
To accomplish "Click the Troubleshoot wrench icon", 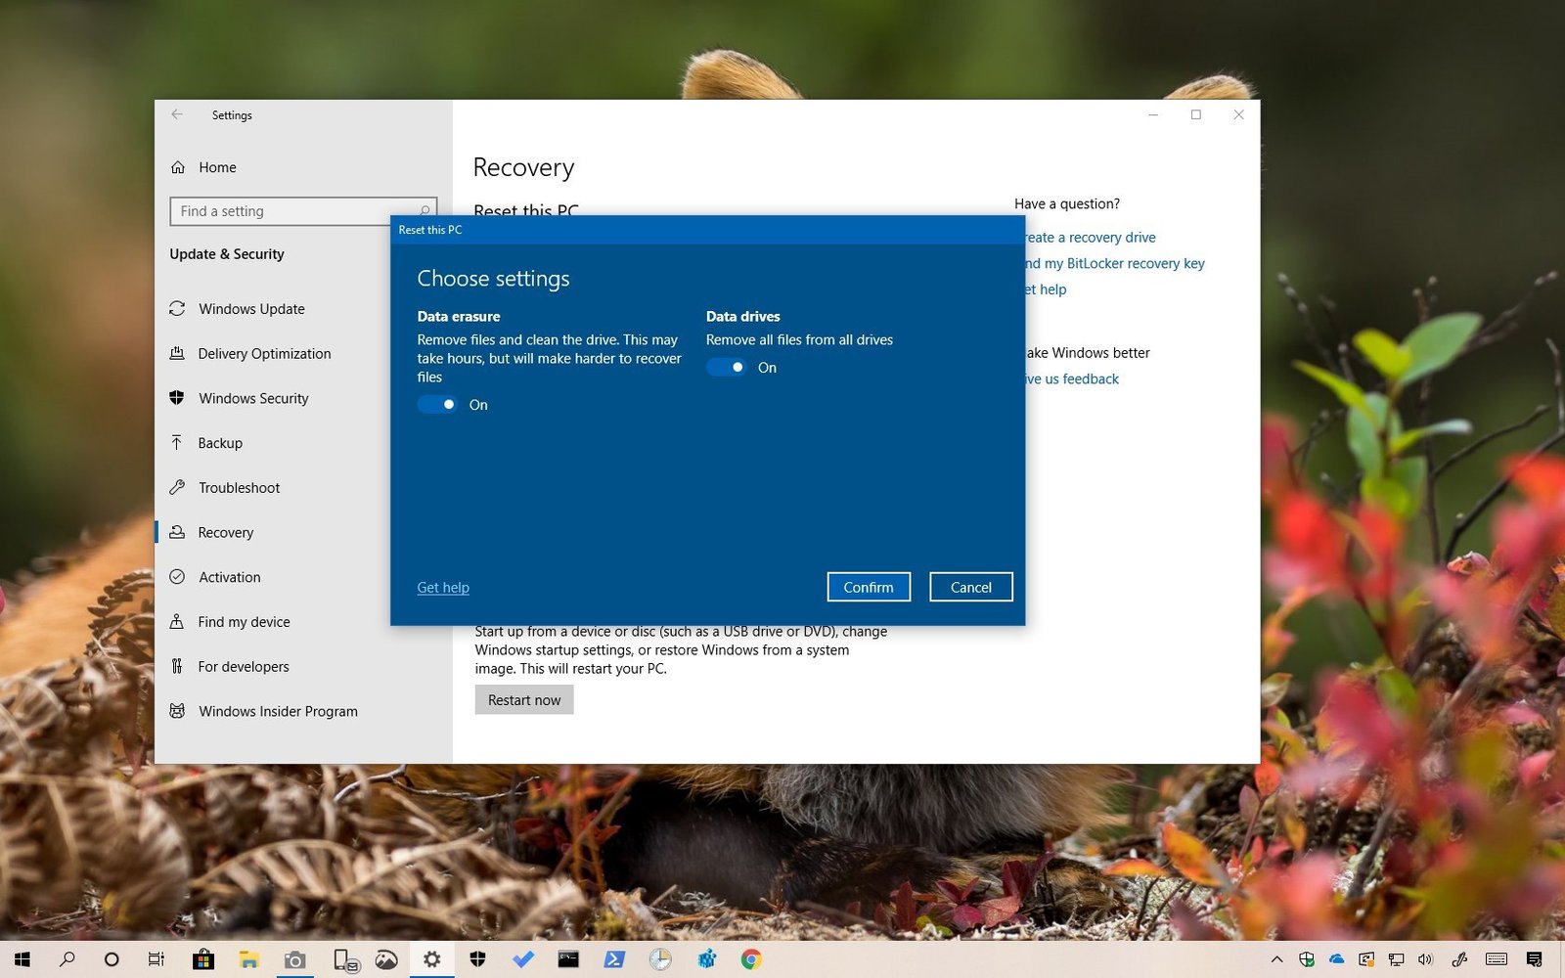I will [x=177, y=487].
